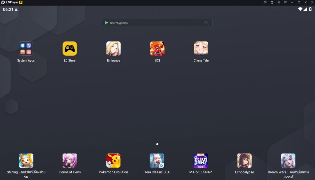Open the gamepad keyboard mapping icon
This screenshot has height=180, width=315.
pos(265,2)
